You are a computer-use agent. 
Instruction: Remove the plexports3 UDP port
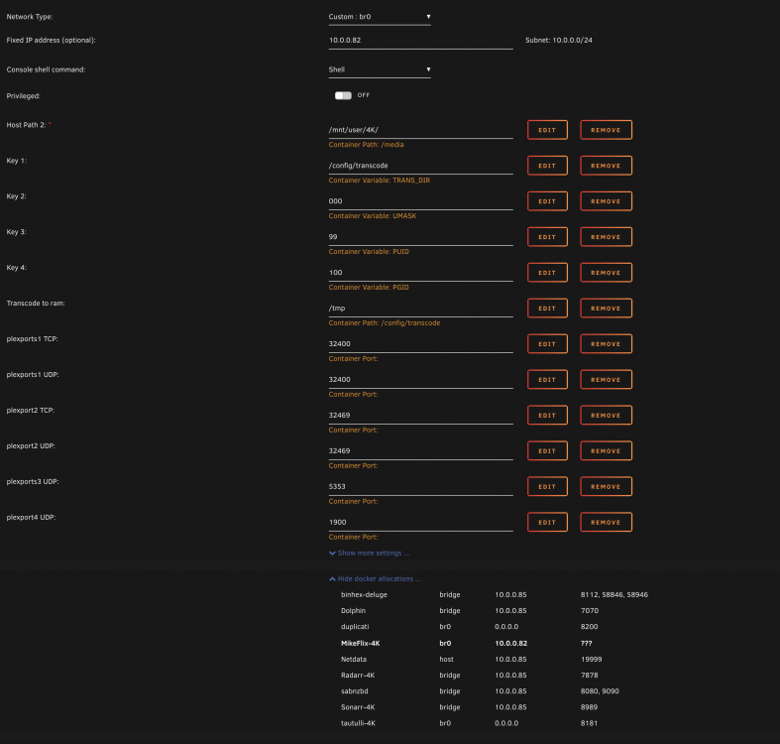(x=606, y=486)
